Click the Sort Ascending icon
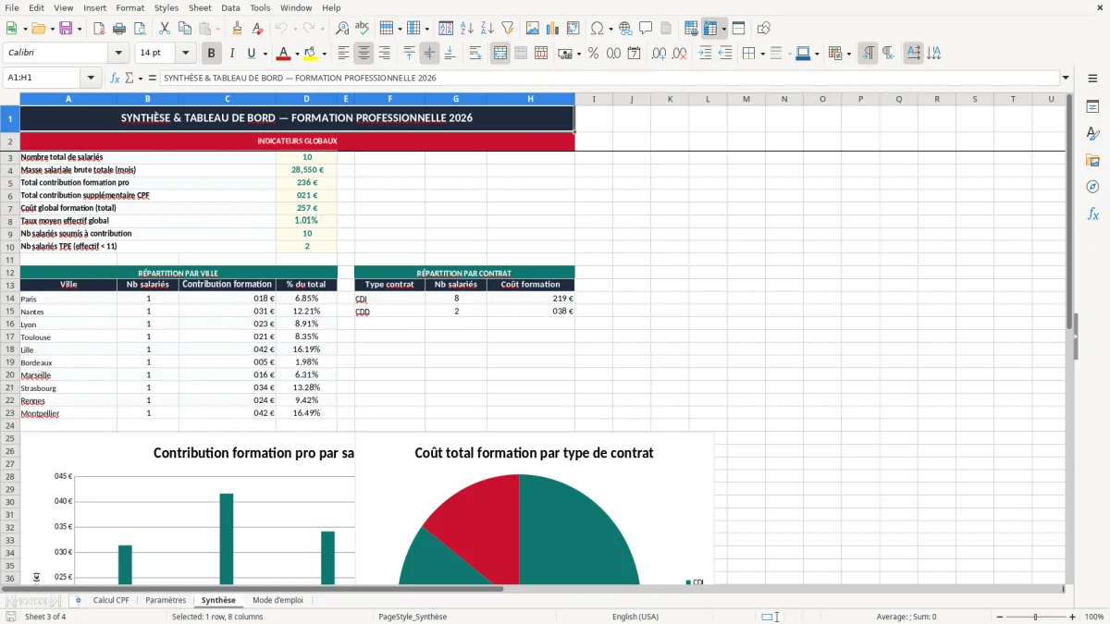Viewport: 1110px width, 624px height. click(x=467, y=29)
